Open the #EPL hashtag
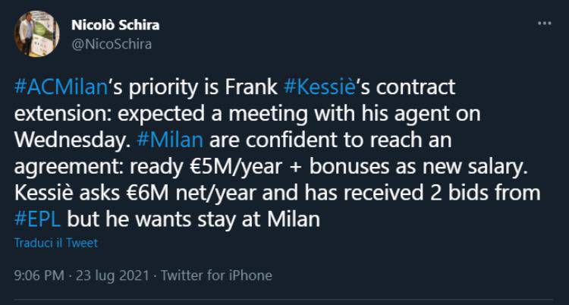 (x=38, y=219)
